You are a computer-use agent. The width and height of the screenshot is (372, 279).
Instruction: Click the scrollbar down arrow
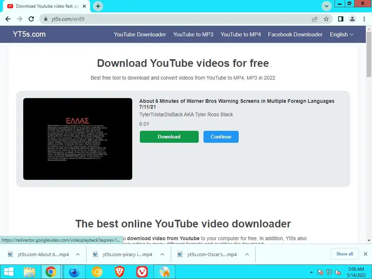369,240
